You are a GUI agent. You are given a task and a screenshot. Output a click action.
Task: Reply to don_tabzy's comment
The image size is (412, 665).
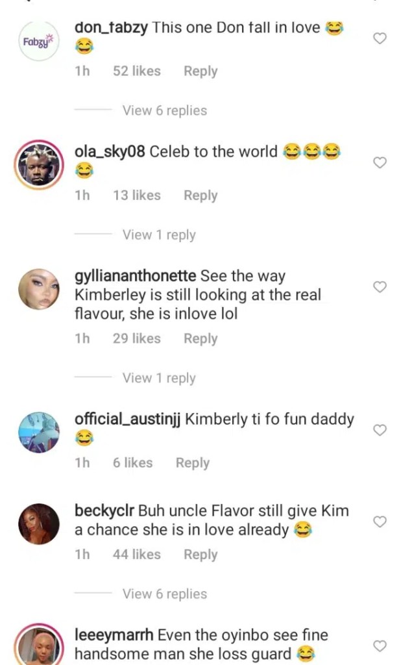200,71
